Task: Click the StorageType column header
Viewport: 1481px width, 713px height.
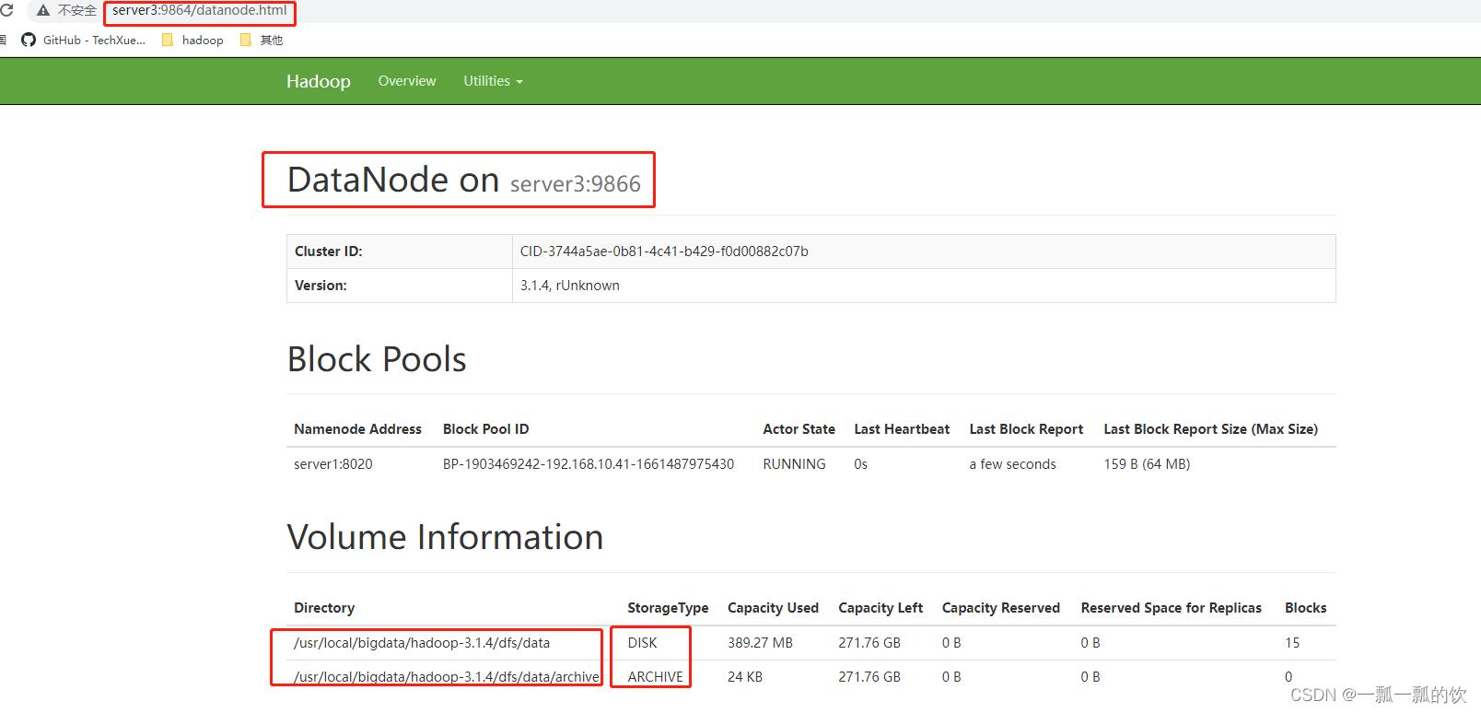Action: point(668,608)
